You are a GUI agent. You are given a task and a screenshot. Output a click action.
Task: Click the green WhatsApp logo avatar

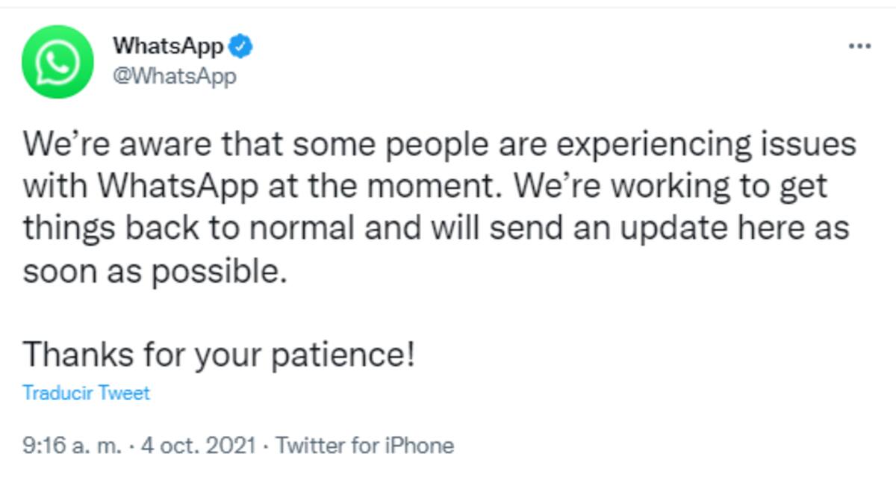click(x=57, y=62)
